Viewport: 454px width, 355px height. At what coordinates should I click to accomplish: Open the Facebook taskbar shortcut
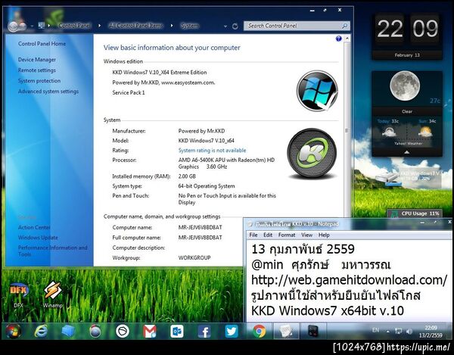[x=204, y=332]
